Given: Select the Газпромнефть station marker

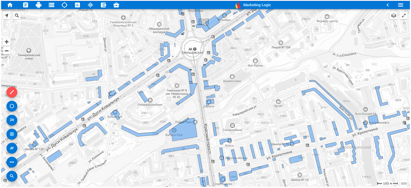Looking at the screenshot, I should pyautogui.click(x=365, y=122).
